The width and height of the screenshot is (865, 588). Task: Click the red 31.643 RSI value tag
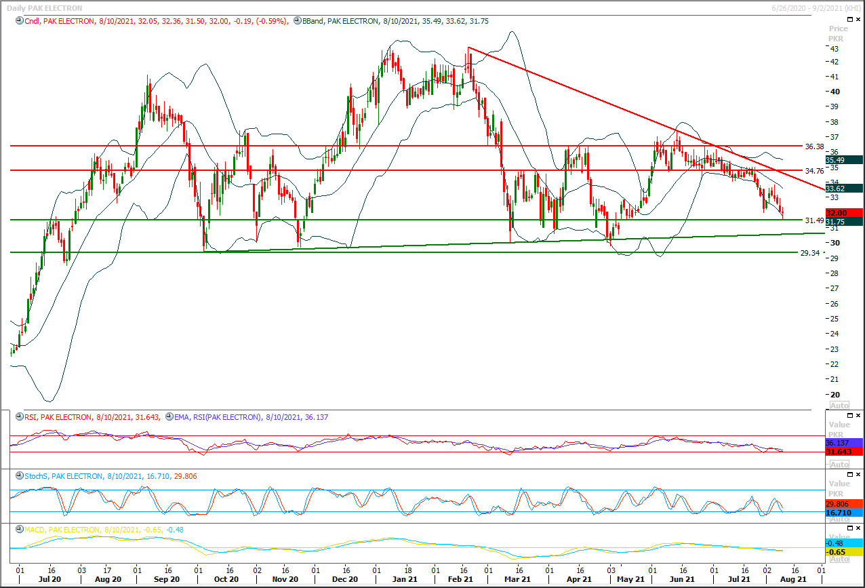tap(843, 451)
